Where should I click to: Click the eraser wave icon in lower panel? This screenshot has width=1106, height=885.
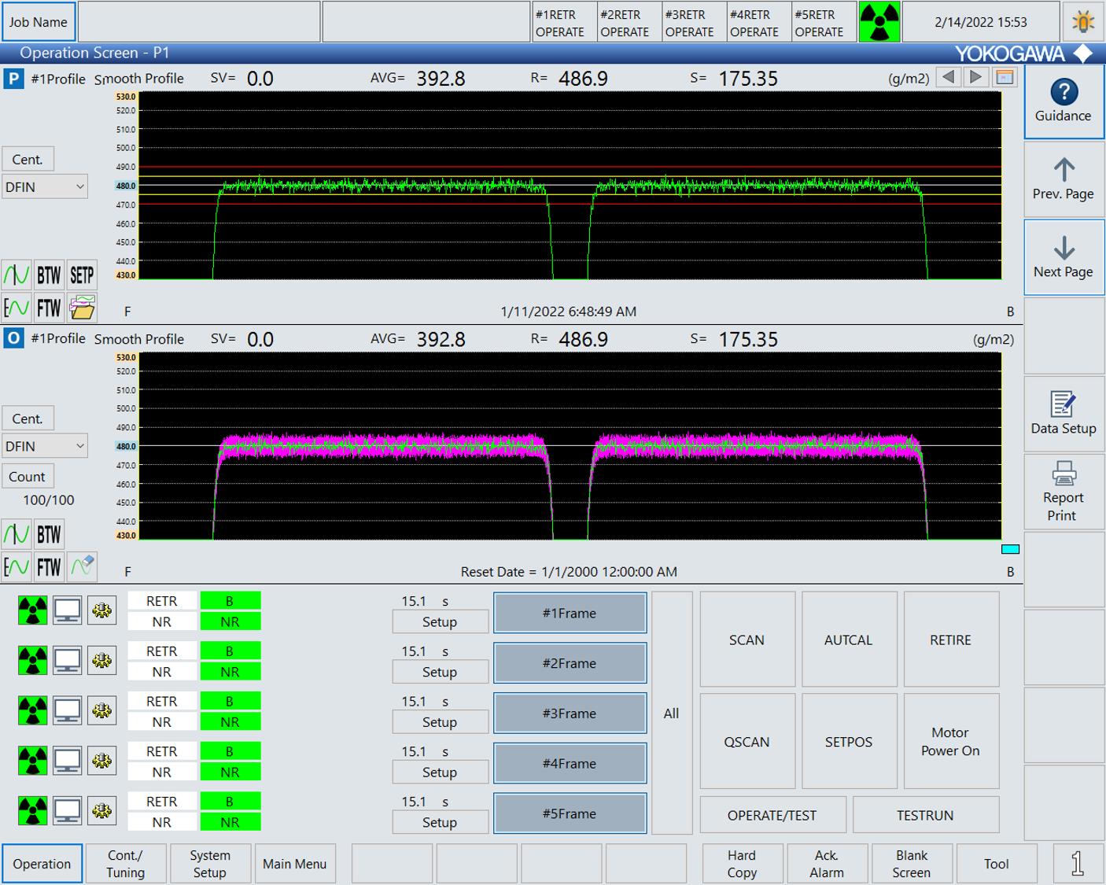point(82,566)
